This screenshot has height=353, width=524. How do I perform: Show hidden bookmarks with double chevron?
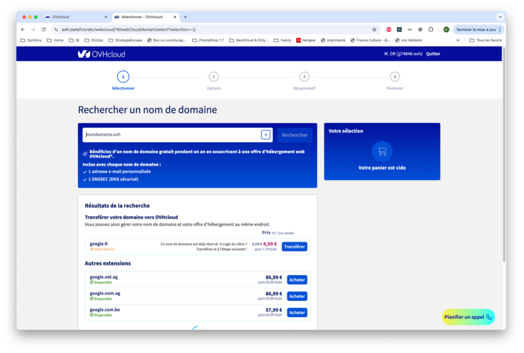458,40
